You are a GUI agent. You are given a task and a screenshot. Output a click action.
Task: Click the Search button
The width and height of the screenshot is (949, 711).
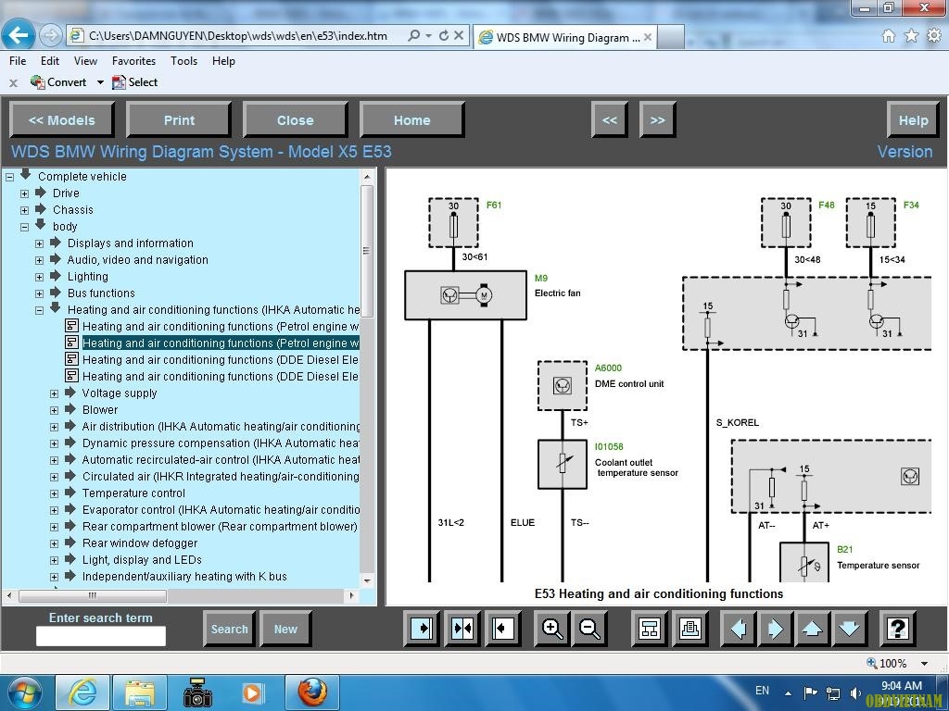tap(230, 629)
